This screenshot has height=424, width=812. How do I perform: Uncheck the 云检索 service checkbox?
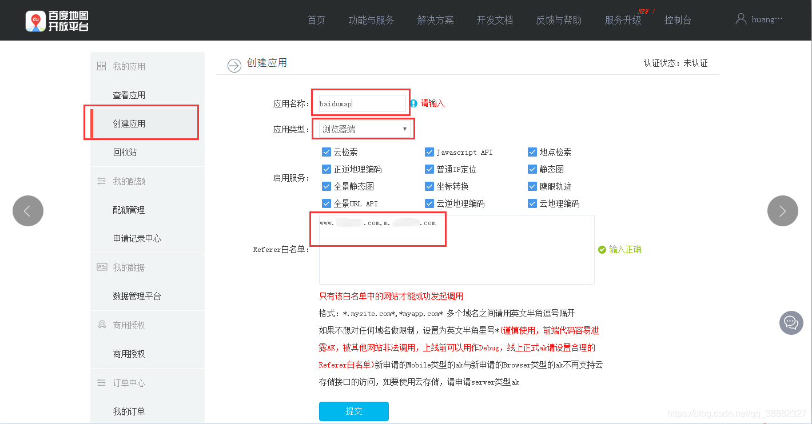point(327,152)
